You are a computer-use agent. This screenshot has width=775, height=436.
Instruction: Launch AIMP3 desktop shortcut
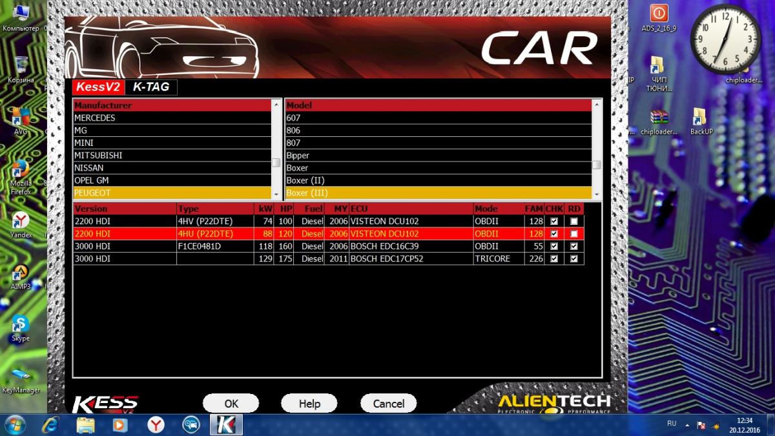click(x=21, y=276)
